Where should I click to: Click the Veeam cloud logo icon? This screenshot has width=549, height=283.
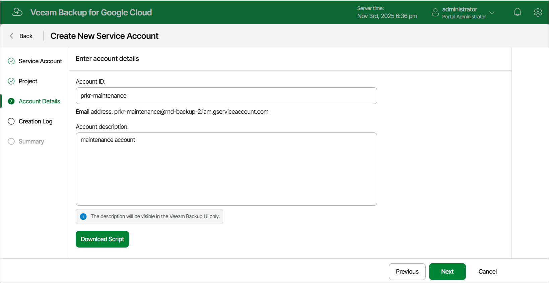pos(17,12)
